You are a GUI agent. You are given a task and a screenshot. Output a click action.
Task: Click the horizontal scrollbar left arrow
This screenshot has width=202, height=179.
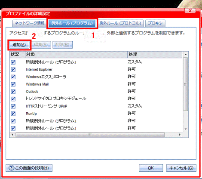tap(12, 135)
